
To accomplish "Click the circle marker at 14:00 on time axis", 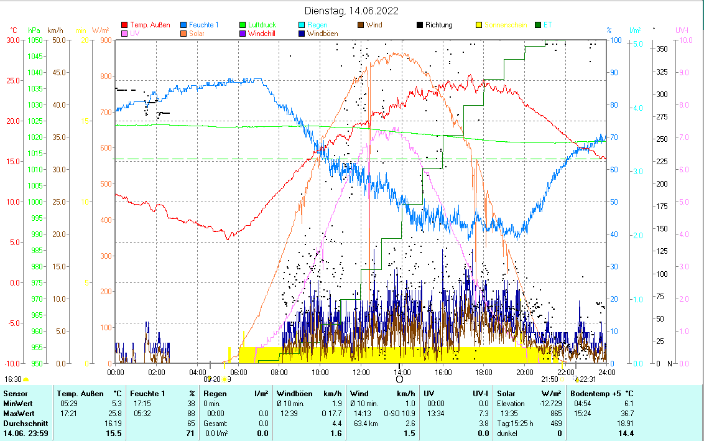I will pos(399,379).
